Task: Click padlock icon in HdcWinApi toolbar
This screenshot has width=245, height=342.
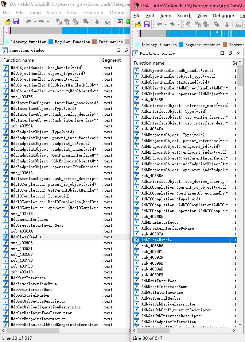Action: 107,22
